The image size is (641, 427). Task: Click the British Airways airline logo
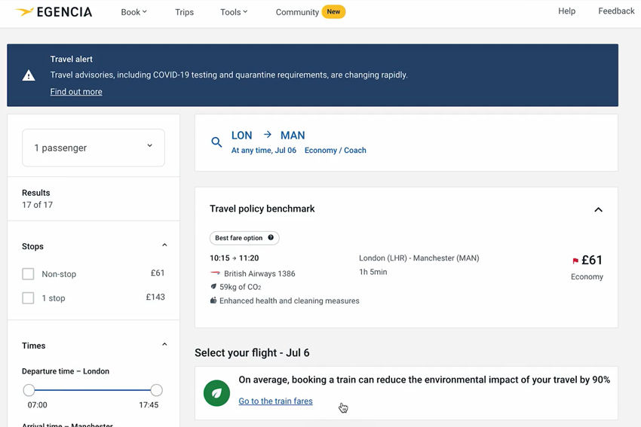[x=216, y=273]
